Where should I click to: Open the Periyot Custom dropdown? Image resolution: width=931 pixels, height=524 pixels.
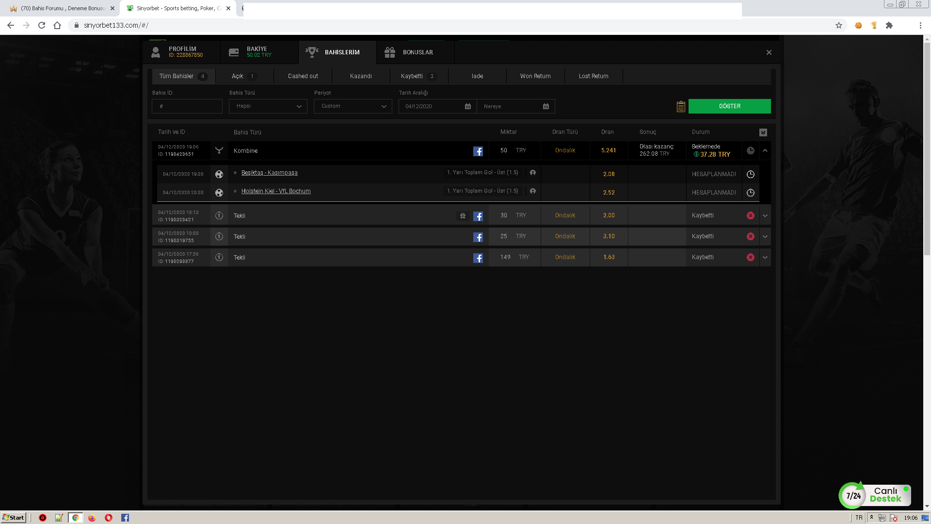click(353, 106)
